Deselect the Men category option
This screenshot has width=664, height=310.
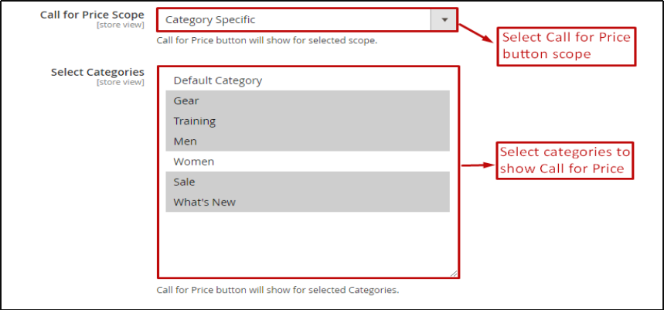point(186,141)
